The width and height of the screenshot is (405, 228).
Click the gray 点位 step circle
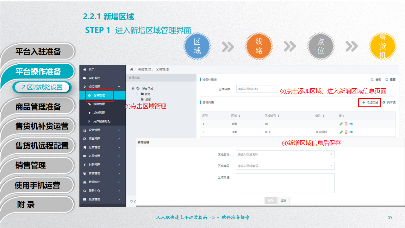(321, 47)
